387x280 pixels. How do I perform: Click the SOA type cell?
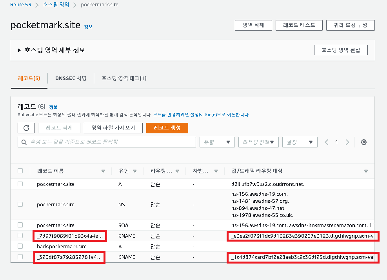[124, 225]
